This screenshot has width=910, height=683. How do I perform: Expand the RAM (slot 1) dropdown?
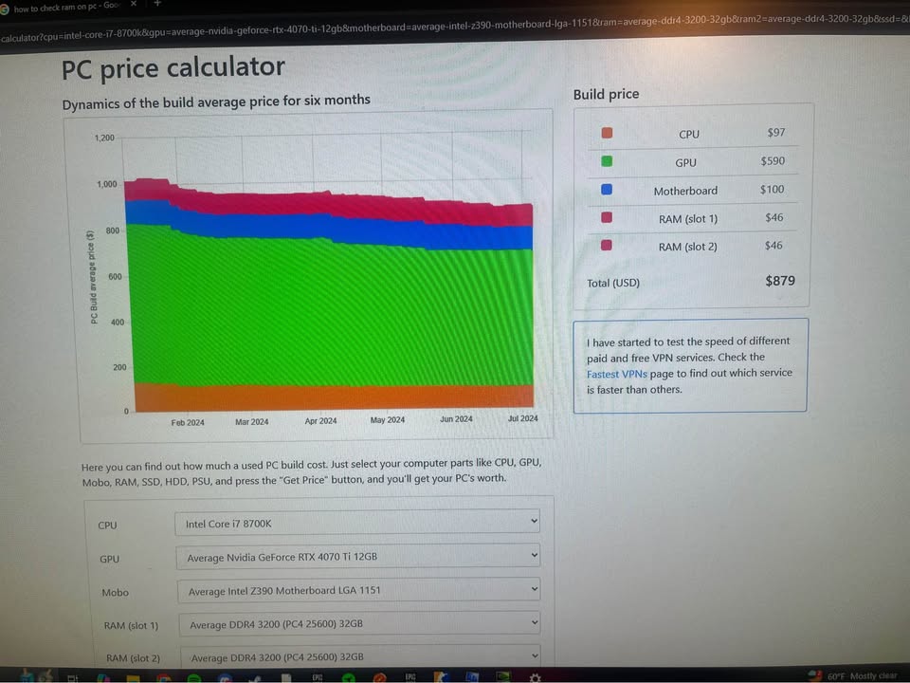(x=357, y=624)
